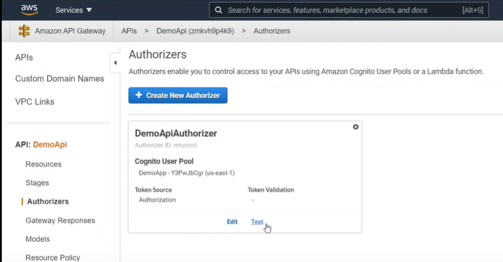Edit the DemoApiAuthorizer
This screenshot has height=262, width=503.
point(232,221)
